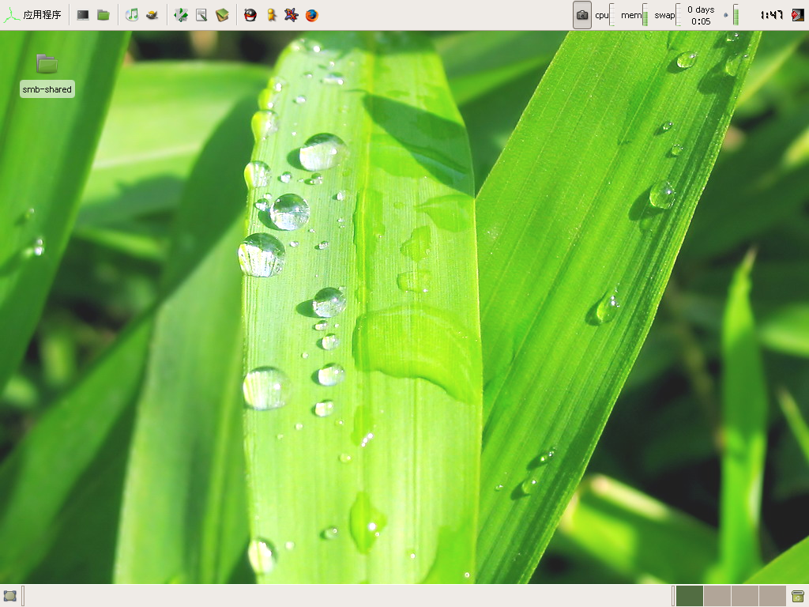Launch the star-shaped X application icon
The height and width of the screenshot is (607, 809).
tap(292, 15)
